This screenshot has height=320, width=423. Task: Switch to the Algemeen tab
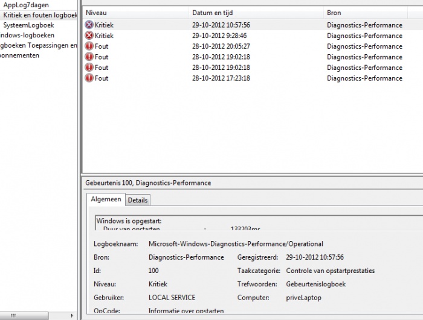click(106, 199)
